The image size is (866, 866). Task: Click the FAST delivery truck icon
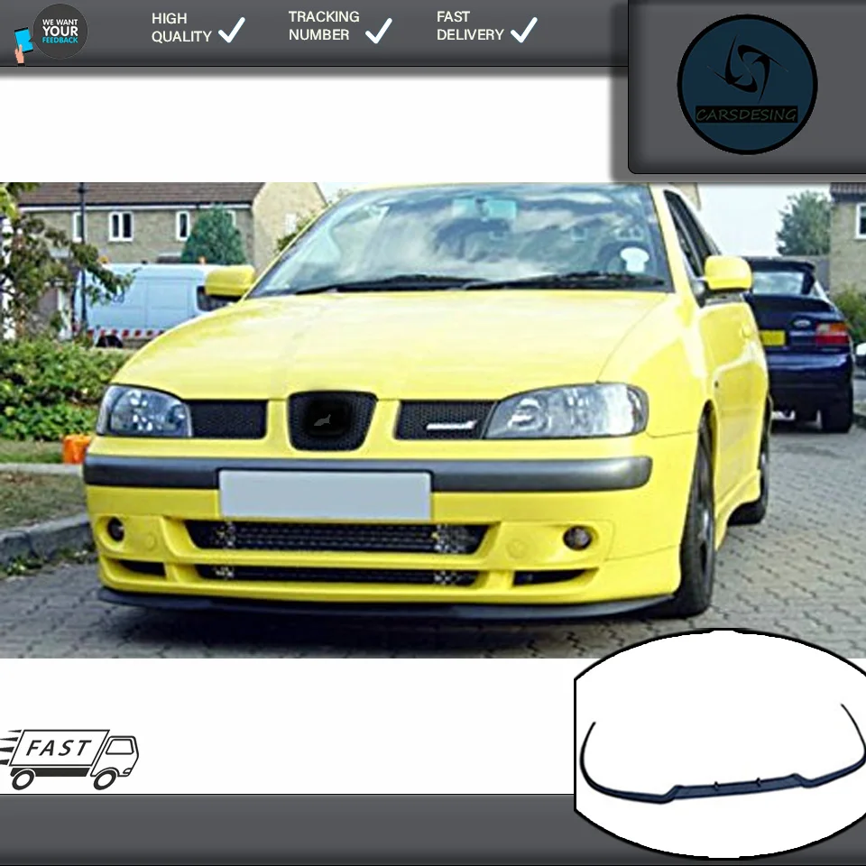pos(69,760)
